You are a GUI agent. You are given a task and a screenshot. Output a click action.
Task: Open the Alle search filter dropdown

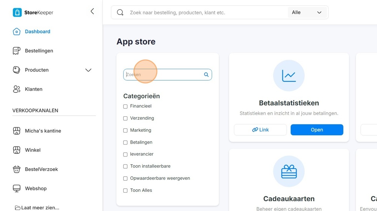[x=307, y=12]
